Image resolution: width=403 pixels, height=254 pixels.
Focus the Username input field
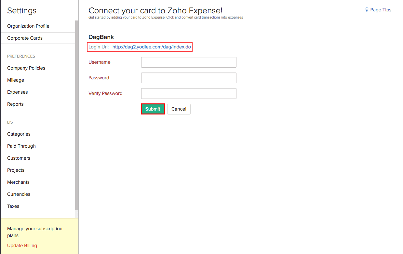click(189, 62)
